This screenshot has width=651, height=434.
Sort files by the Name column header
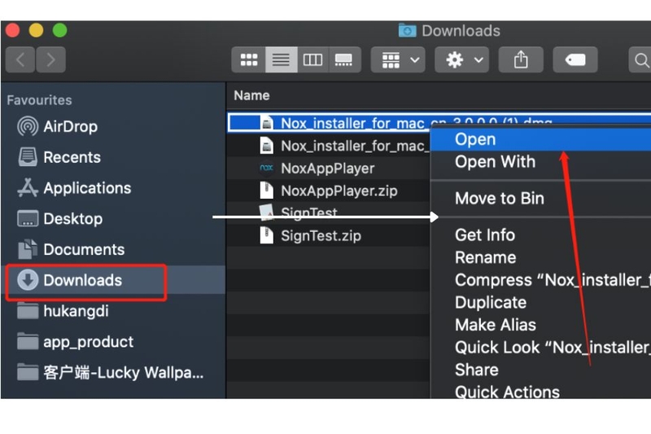tap(251, 95)
